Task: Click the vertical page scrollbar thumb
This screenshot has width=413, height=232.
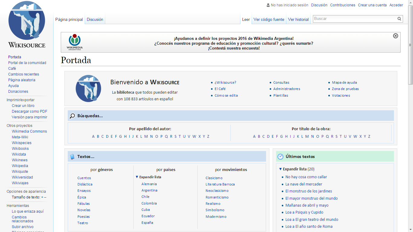Action: point(410,45)
